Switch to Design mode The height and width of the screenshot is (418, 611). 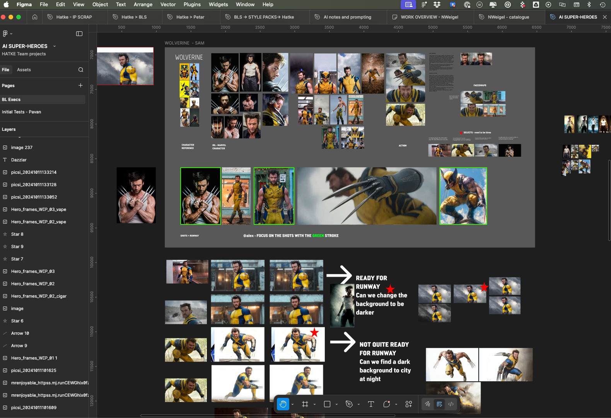coord(439,404)
